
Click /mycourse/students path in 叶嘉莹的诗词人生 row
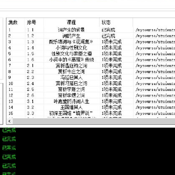[155, 102]
